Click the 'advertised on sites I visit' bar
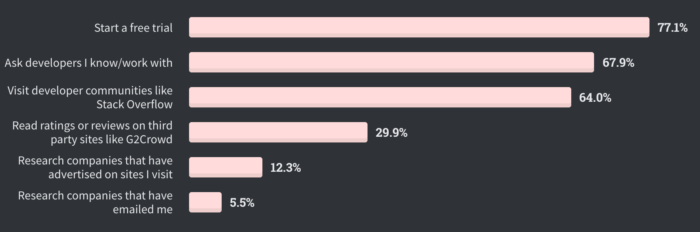The width and height of the screenshot is (700, 232). point(225,167)
